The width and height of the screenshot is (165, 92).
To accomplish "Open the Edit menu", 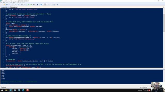I will coord(4,3).
